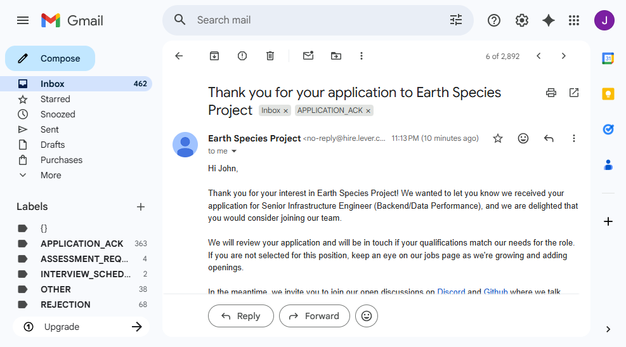The image size is (626, 347).
Task: Open email in new window
Action: [x=574, y=93]
